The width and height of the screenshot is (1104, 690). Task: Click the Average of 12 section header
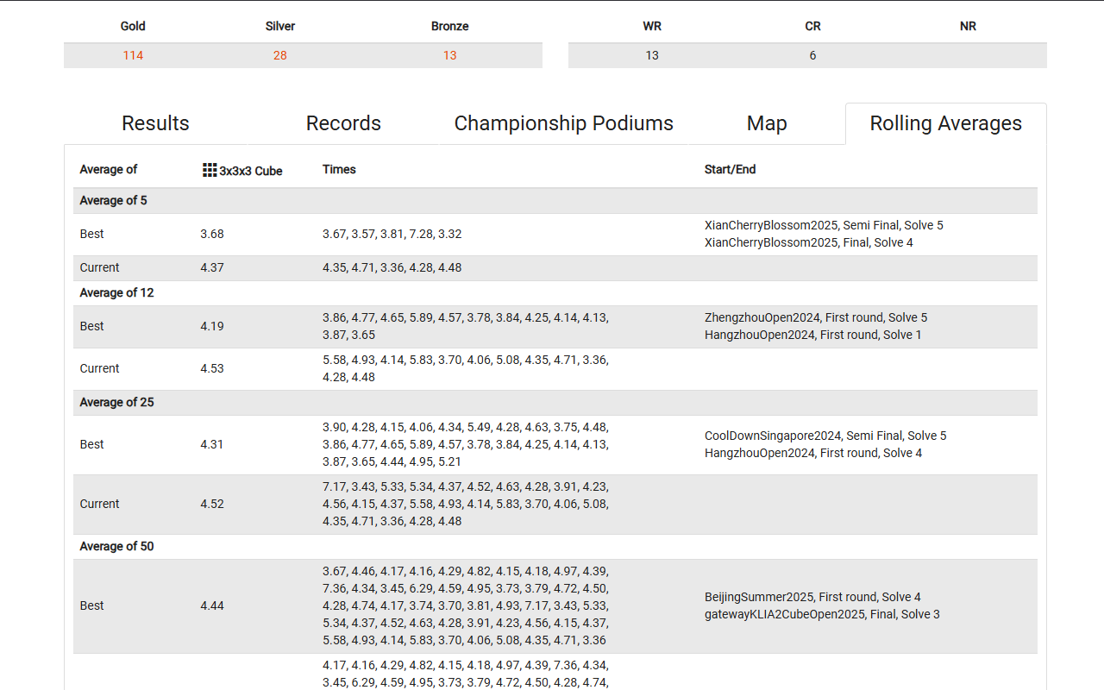[x=117, y=292]
